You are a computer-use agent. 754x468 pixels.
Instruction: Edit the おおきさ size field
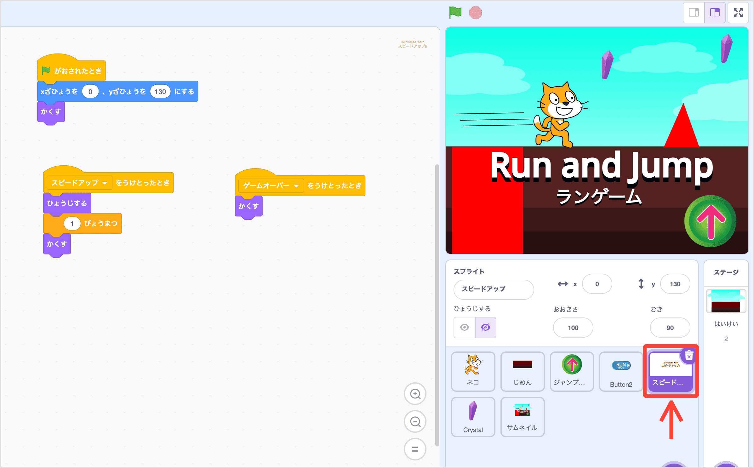[x=573, y=328]
